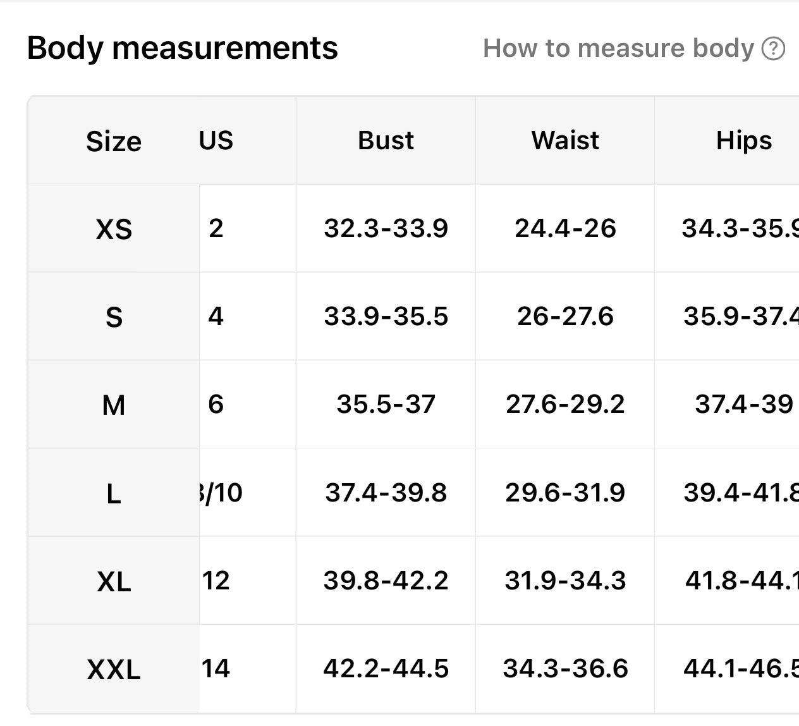This screenshot has height=726, width=799.
Task: Click the XXL waist value 34.3-36.6
Action: (x=565, y=668)
